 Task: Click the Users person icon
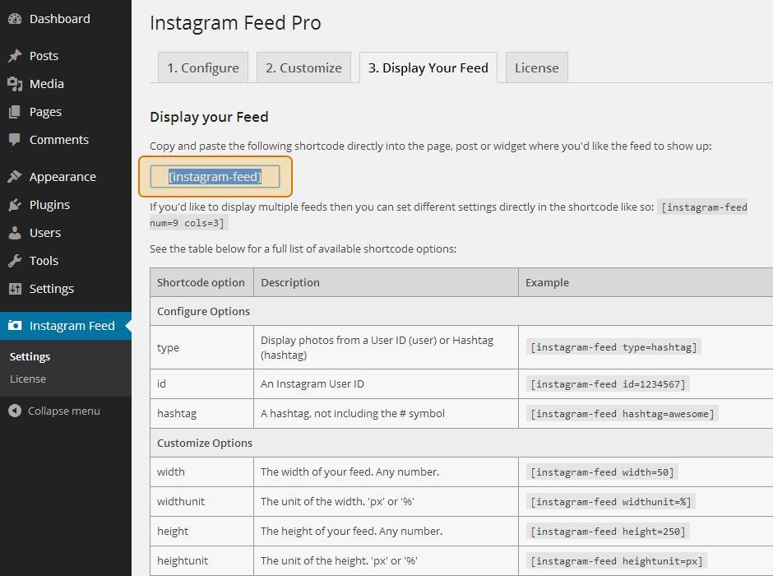[x=15, y=233]
